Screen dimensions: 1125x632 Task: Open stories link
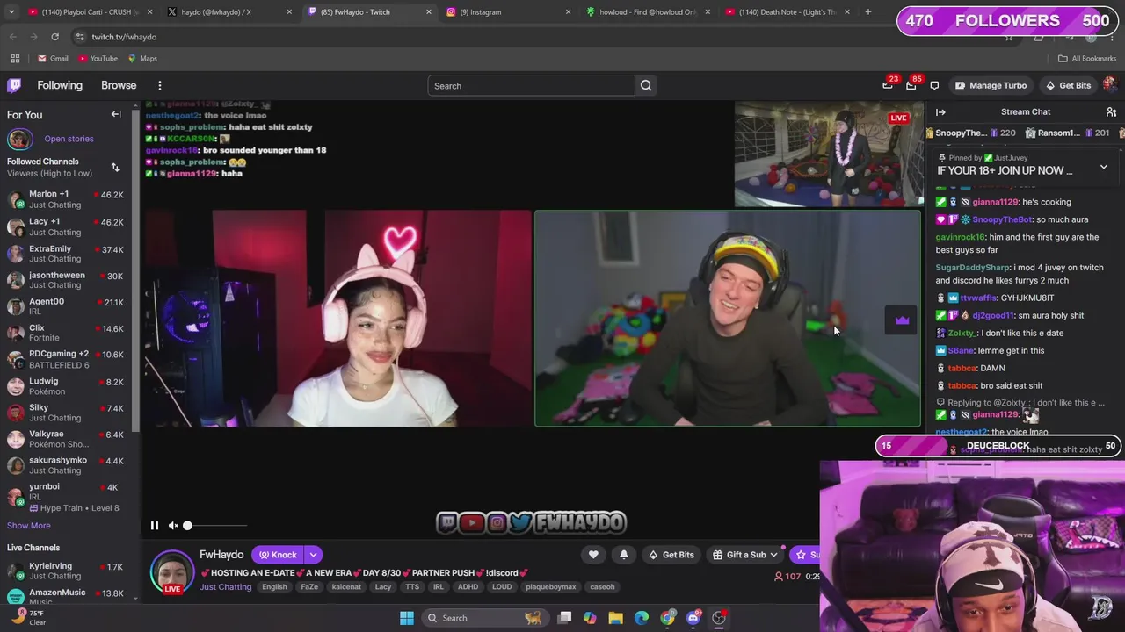(69, 139)
